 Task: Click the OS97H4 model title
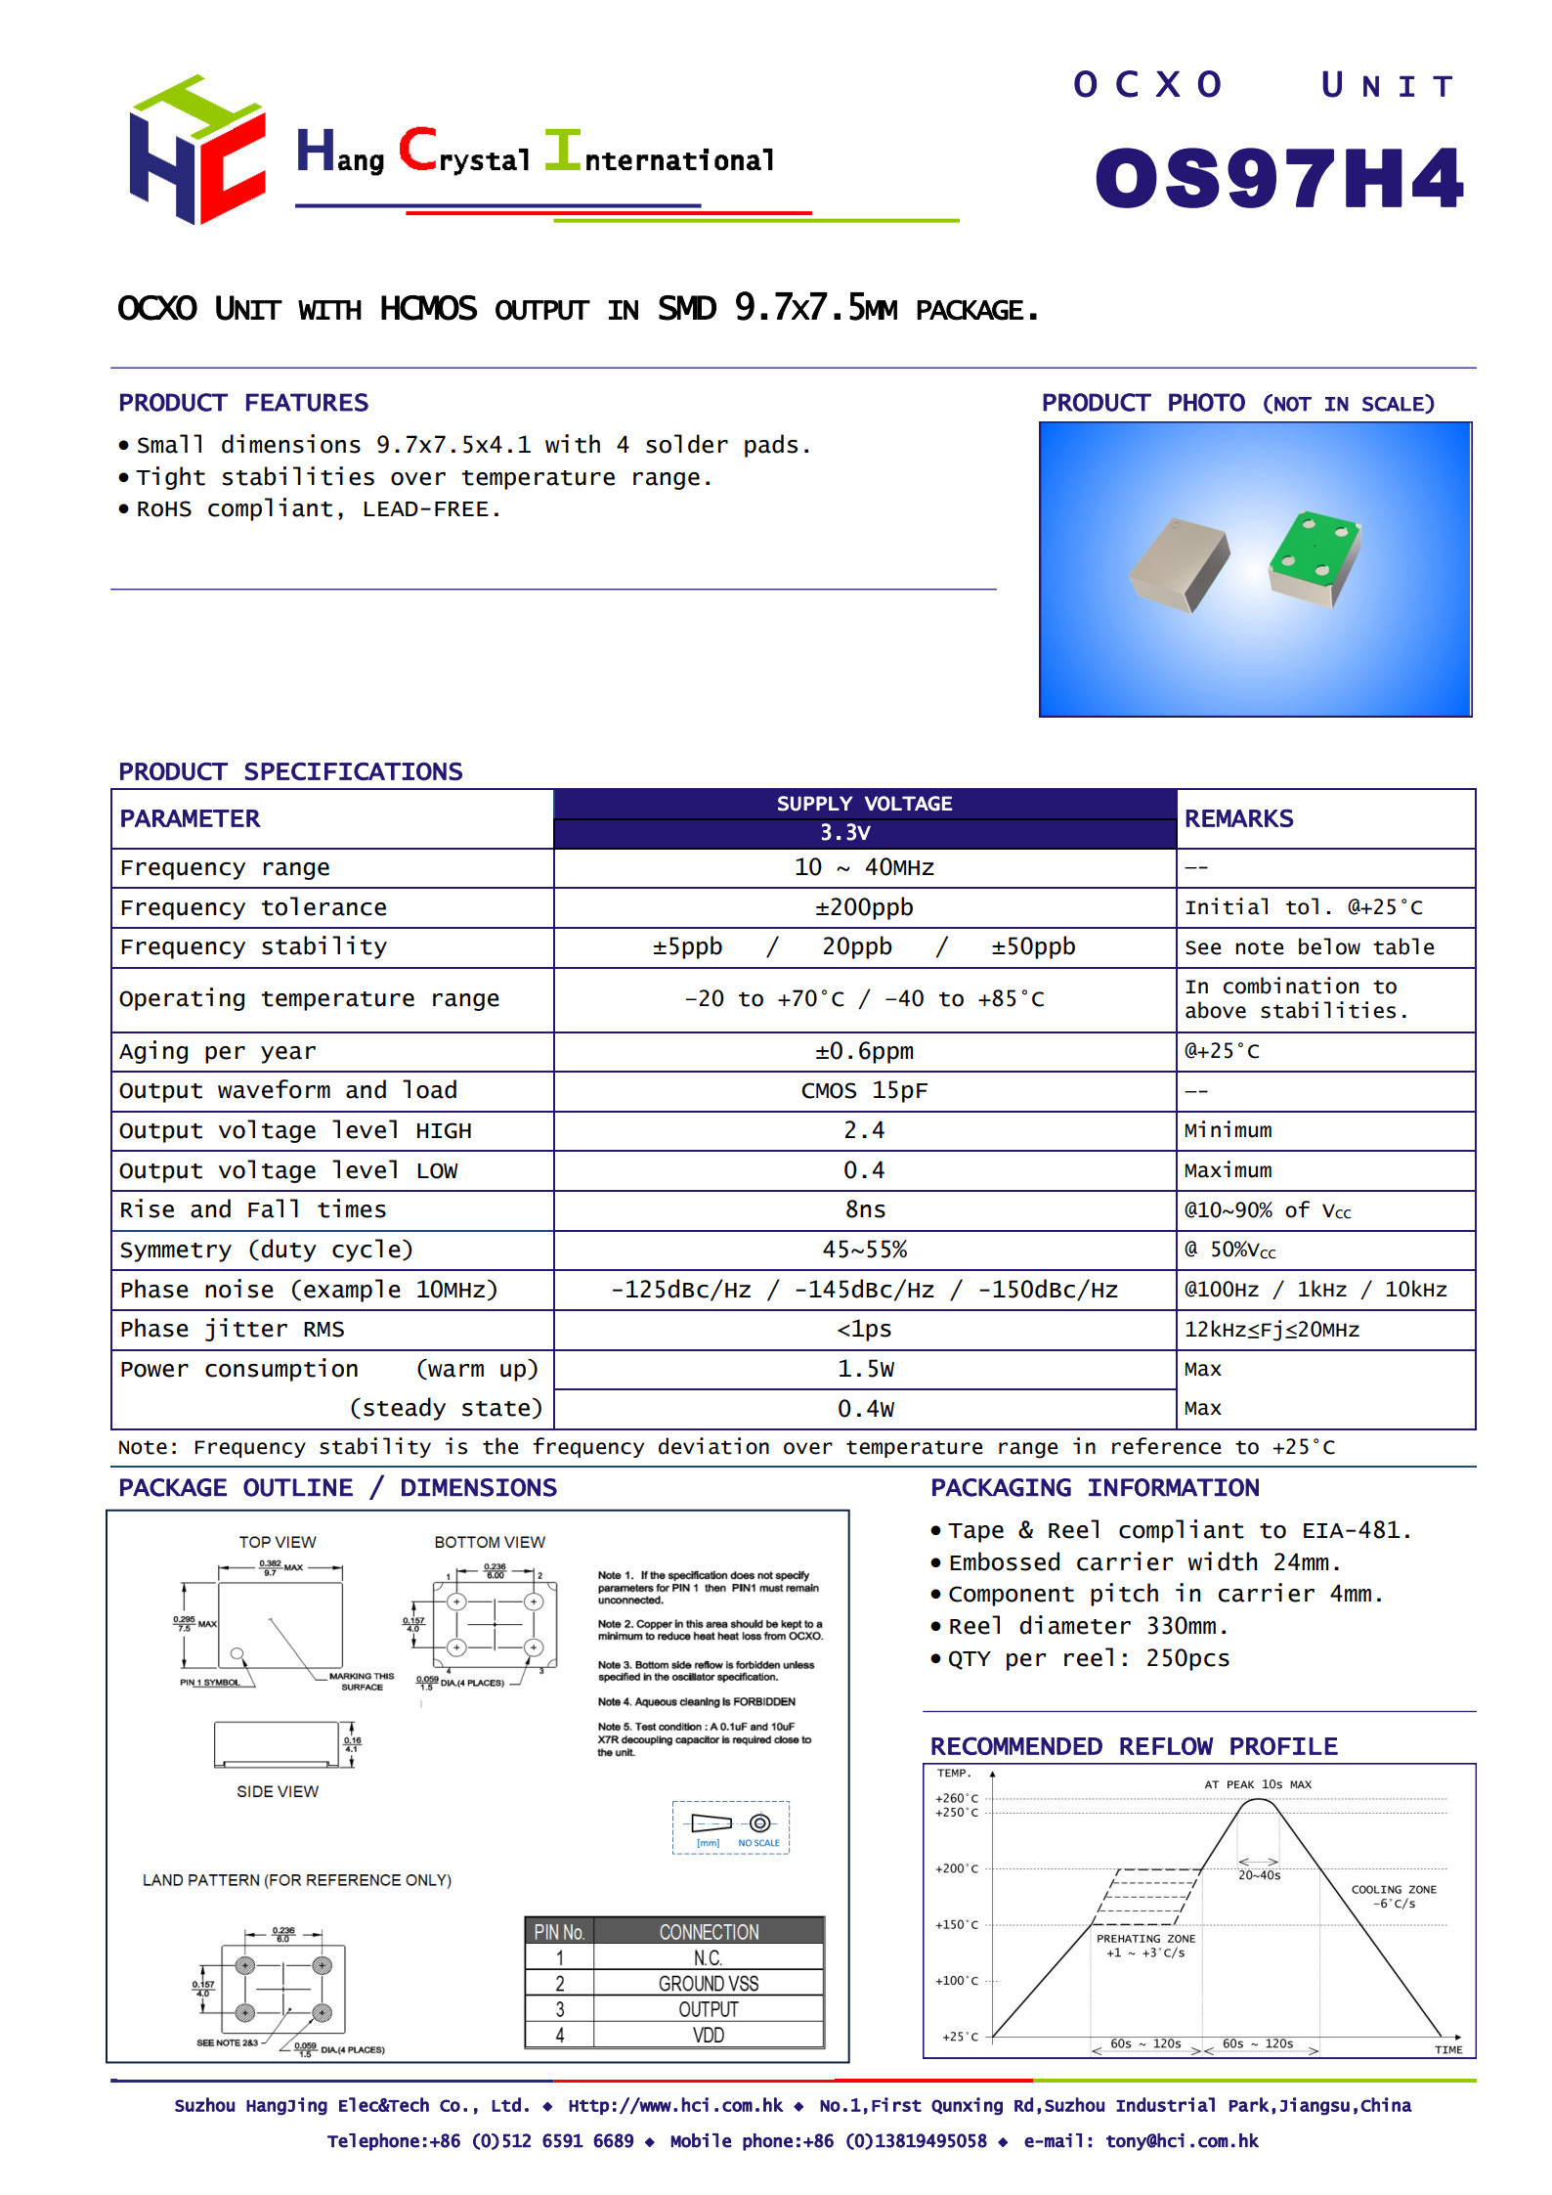1278,179
